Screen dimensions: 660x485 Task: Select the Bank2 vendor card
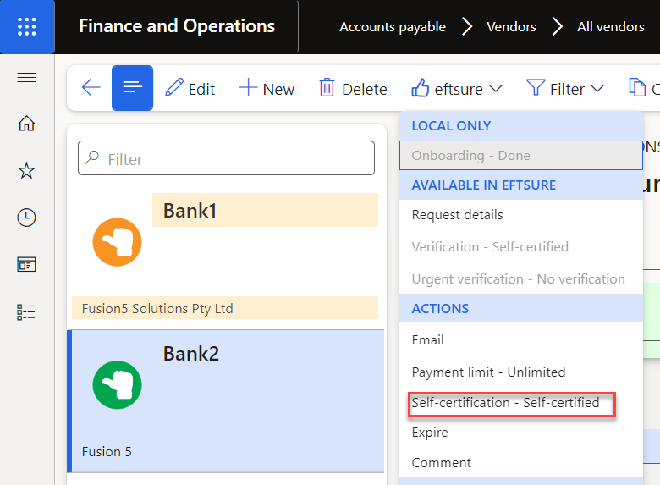(228, 401)
